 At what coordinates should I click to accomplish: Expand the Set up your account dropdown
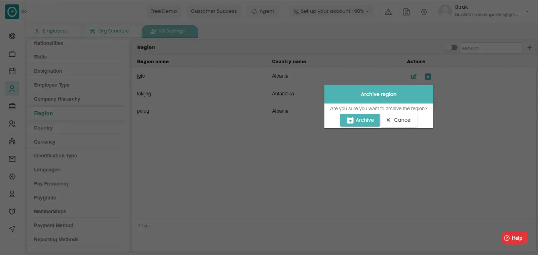click(331, 11)
